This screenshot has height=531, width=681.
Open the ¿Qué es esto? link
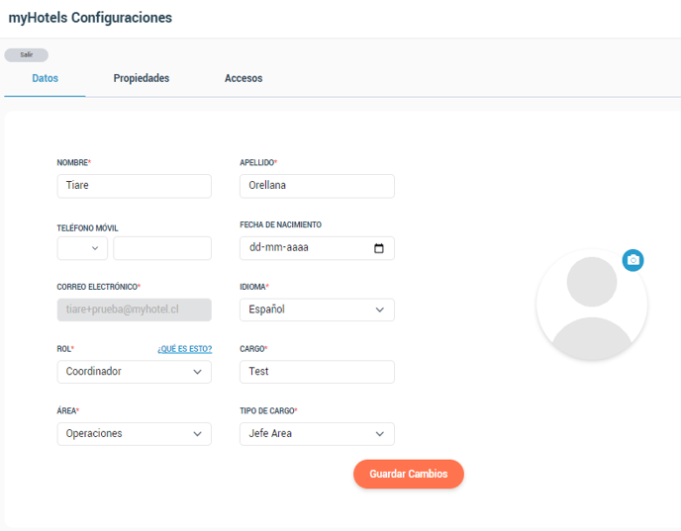pyautogui.click(x=184, y=349)
